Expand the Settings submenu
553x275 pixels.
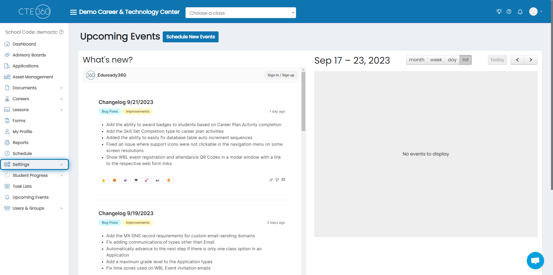35,164
